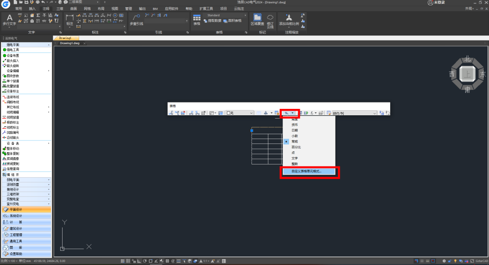
Task: Open the 管理 ribbon tab
Action: click(129, 9)
